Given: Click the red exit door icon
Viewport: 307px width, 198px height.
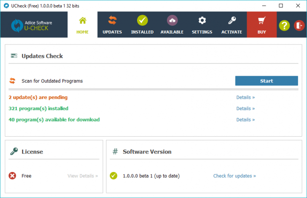Looking at the screenshot, I should (x=299, y=25).
